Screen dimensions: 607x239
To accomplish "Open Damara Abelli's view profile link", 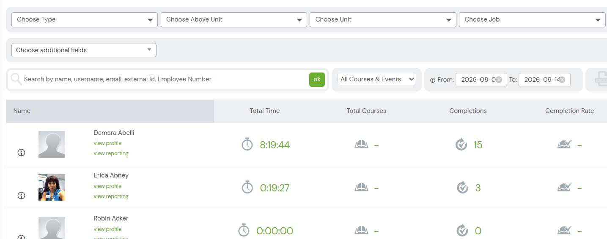I will pyautogui.click(x=107, y=143).
